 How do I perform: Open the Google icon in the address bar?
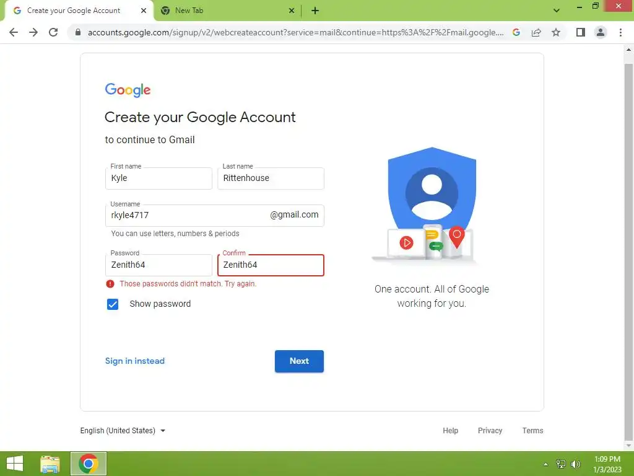click(x=516, y=32)
